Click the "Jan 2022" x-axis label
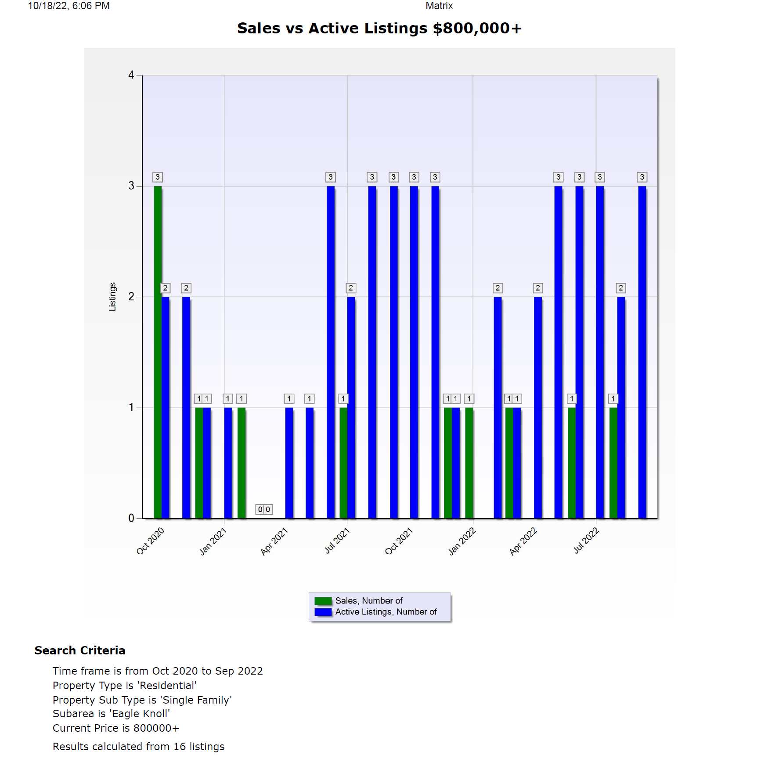Viewport: 761px width, 762px height. pos(462,541)
